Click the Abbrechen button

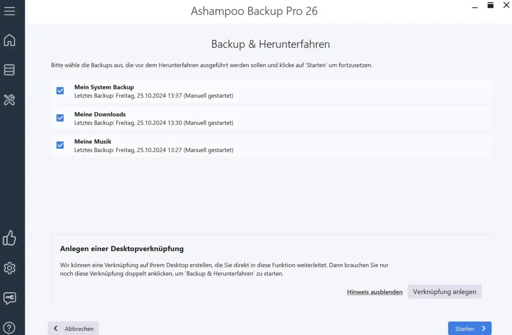[73, 328]
